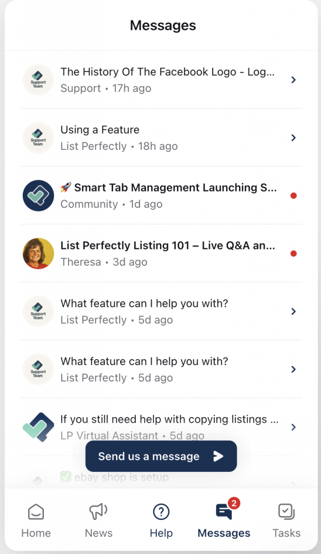Click the unread badge on Messages tab
The width and height of the screenshot is (321, 554).
coord(234,503)
